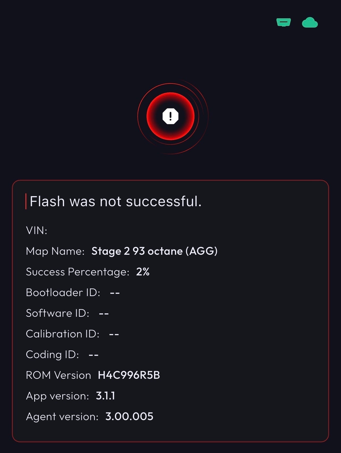Screen dimensions: 341x453
Task: Tap the 'Bootloader ID:' label
Action: [63, 292]
